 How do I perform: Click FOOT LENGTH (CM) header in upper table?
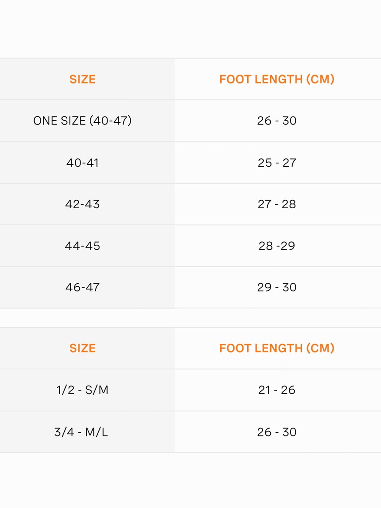[x=277, y=79]
